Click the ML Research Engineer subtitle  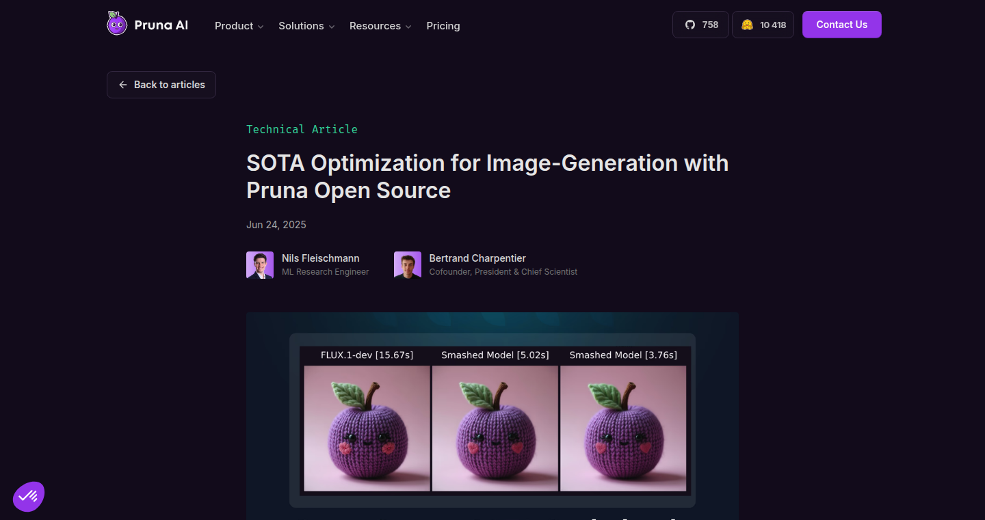pyautogui.click(x=326, y=272)
